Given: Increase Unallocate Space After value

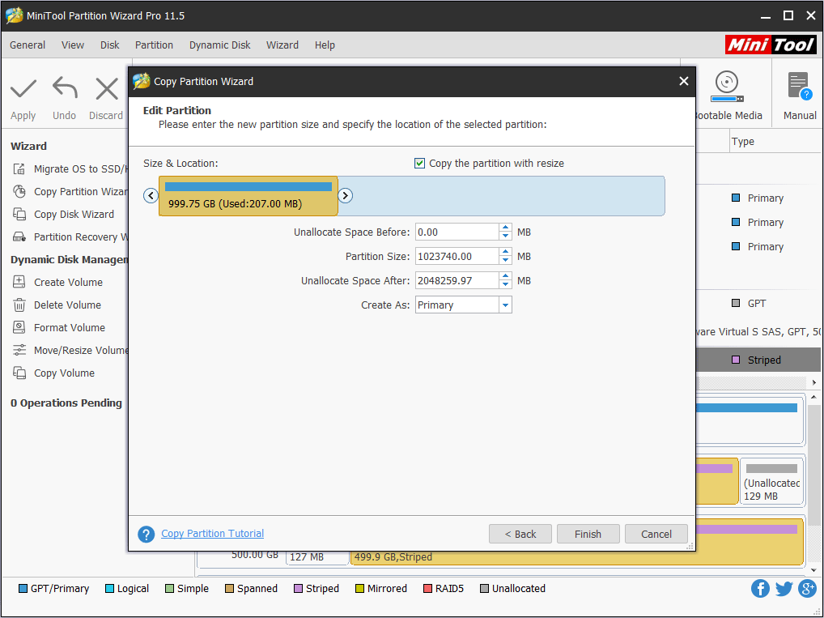Looking at the screenshot, I should click(505, 276).
